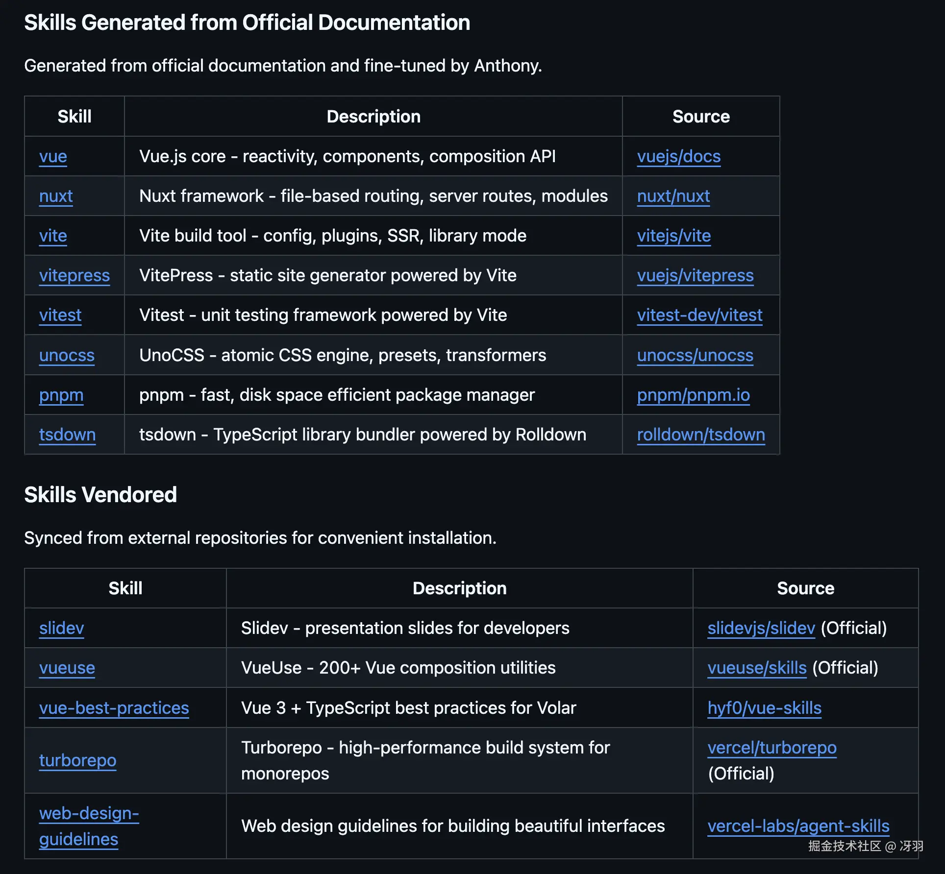
Task: Open the nuxt skill link
Action: (56, 196)
